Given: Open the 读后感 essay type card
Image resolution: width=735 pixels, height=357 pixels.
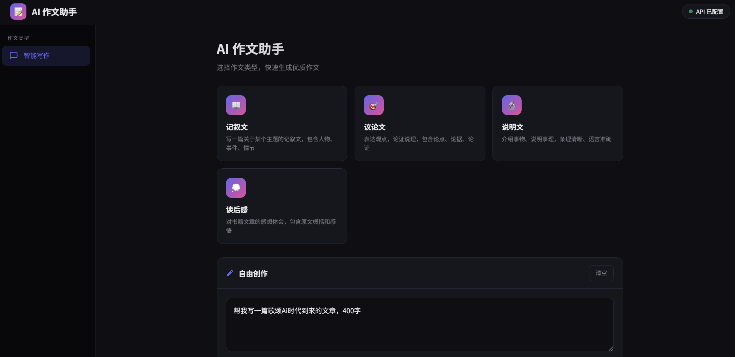Looking at the screenshot, I should point(282,206).
